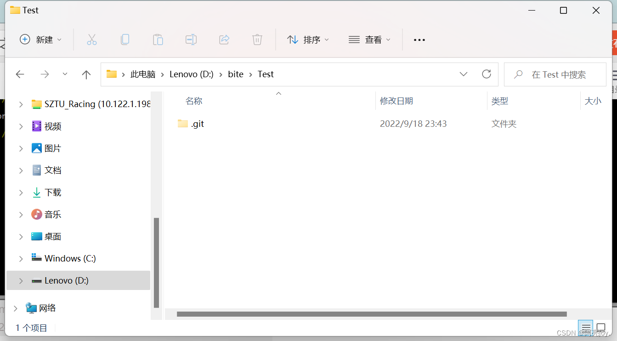617x341 pixels.
Task: Click the folder icon in address bar
Action: [112, 74]
